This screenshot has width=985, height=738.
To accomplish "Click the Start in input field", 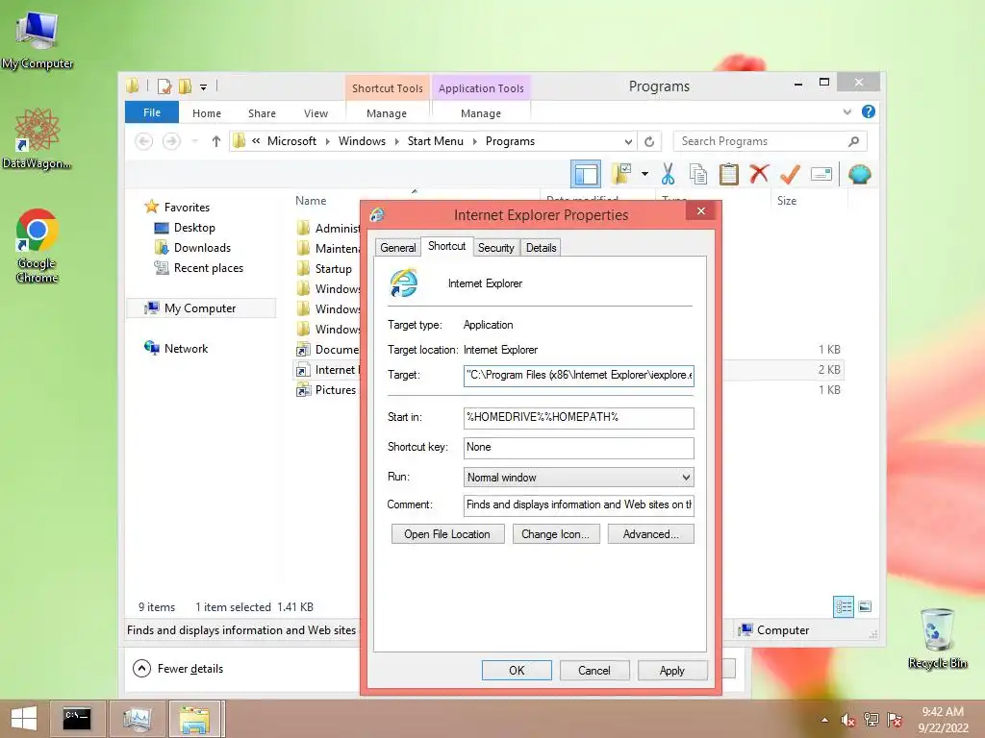I will tap(578, 418).
